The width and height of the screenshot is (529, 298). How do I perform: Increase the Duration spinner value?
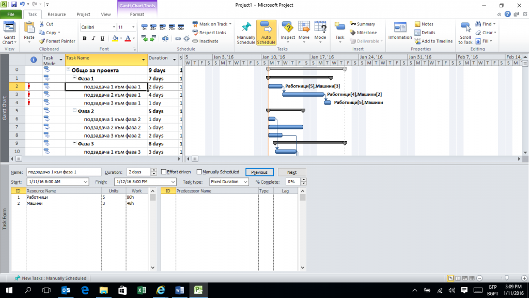click(154, 170)
